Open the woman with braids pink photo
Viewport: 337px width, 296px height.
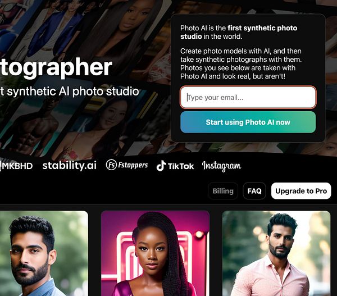155,253
